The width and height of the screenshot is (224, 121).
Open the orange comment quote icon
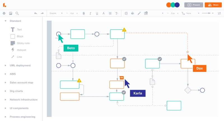pos(122,78)
